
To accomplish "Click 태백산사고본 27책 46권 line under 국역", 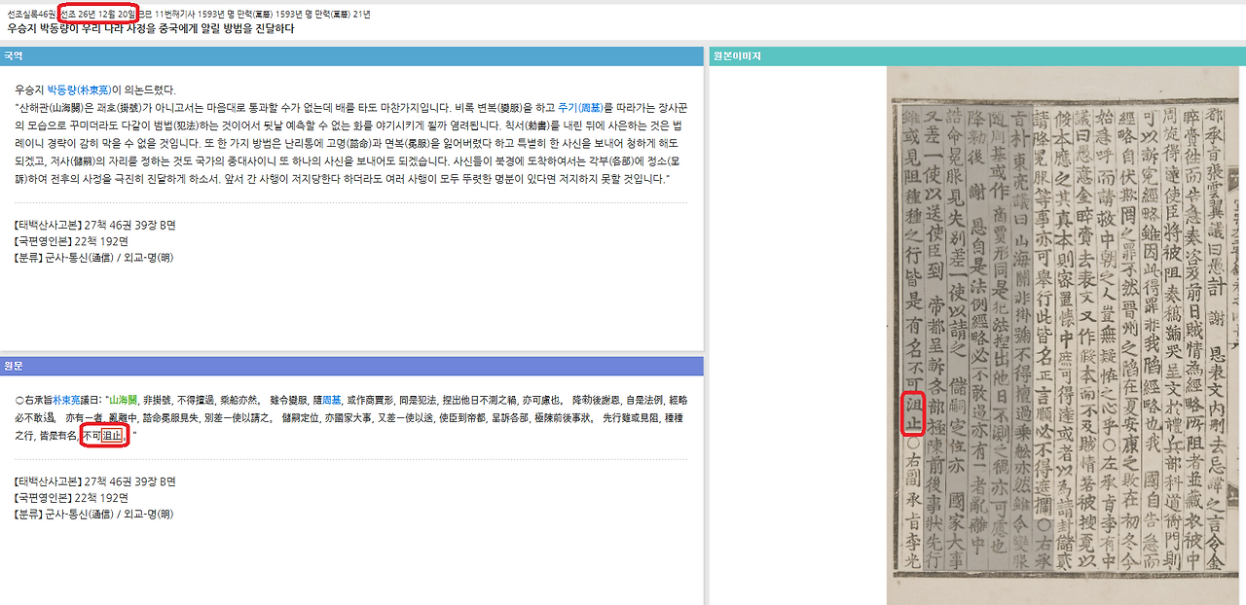I will pos(95,225).
